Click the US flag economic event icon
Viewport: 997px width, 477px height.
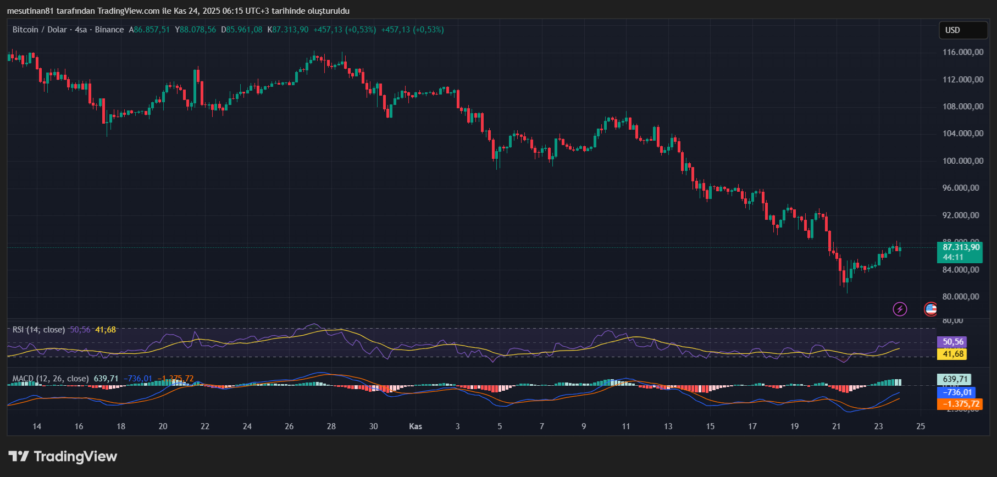point(930,309)
